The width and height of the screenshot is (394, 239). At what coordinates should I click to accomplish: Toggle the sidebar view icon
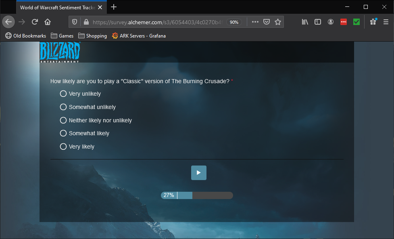pyautogui.click(x=318, y=22)
